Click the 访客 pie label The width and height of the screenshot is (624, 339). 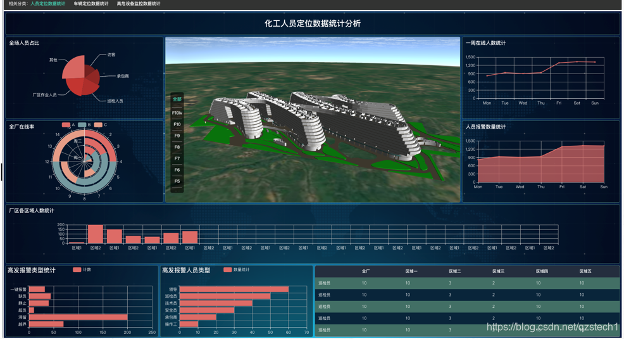coord(111,54)
